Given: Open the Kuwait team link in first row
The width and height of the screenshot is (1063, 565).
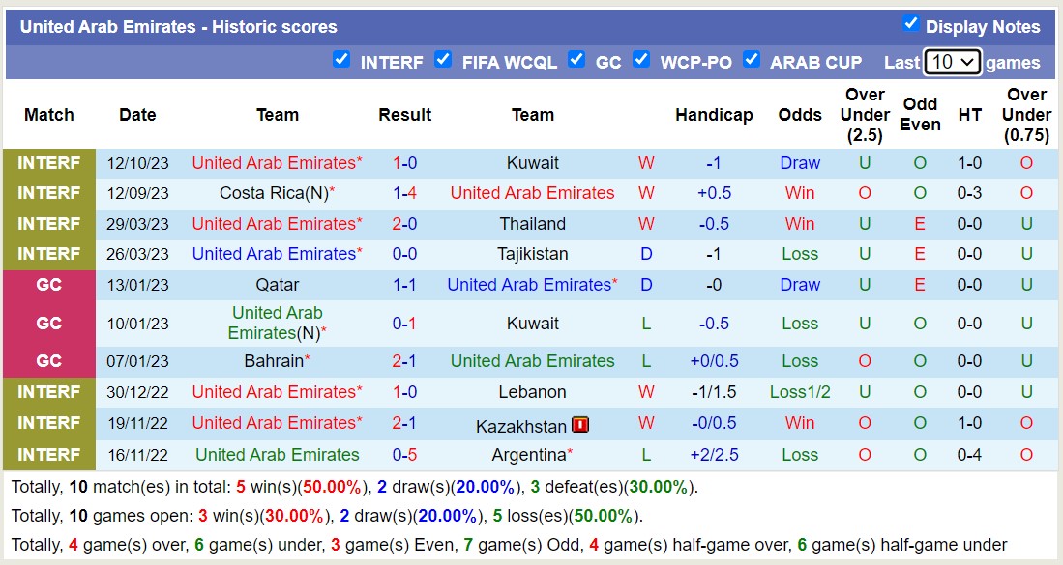Looking at the screenshot, I should (532, 163).
